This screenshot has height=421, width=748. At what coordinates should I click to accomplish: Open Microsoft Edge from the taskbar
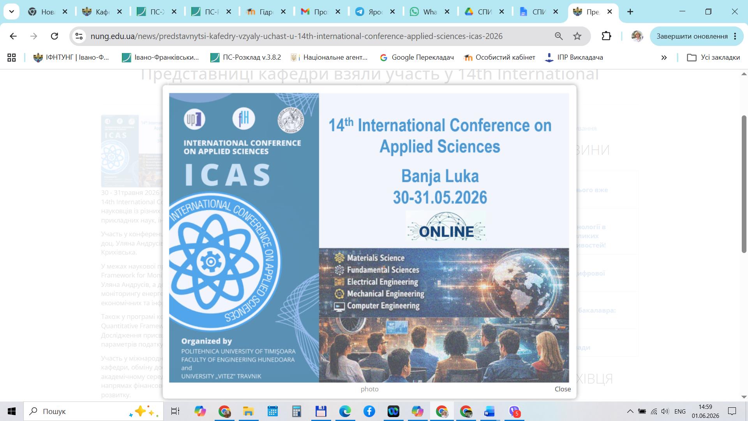345,411
